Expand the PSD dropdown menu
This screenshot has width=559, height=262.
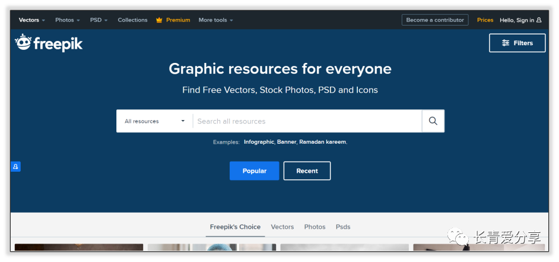pos(99,20)
